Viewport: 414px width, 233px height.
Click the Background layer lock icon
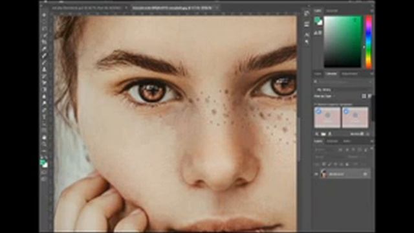point(365,174)
